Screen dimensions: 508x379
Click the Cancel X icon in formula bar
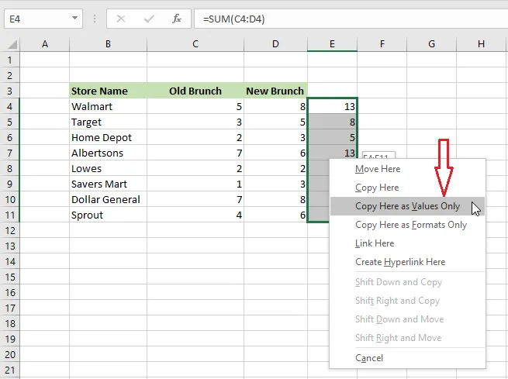coord(121,19)
